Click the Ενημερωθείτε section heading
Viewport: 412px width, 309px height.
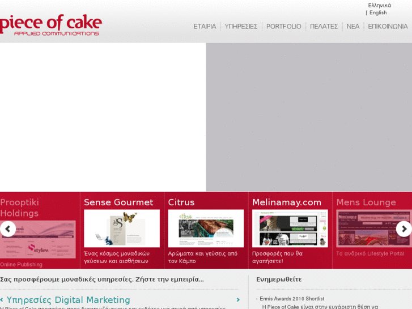[x=279, y=280]
